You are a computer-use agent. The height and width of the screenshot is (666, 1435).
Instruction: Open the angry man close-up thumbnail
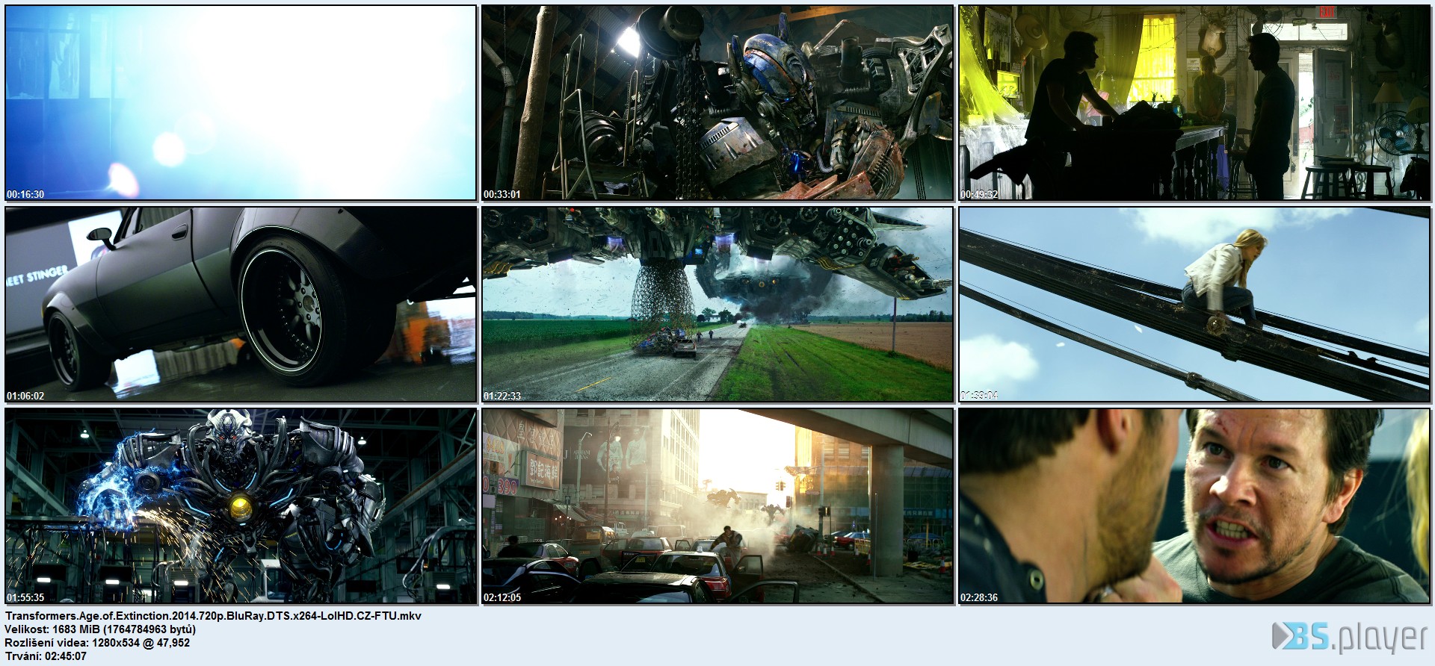(x=1194, y=505)
